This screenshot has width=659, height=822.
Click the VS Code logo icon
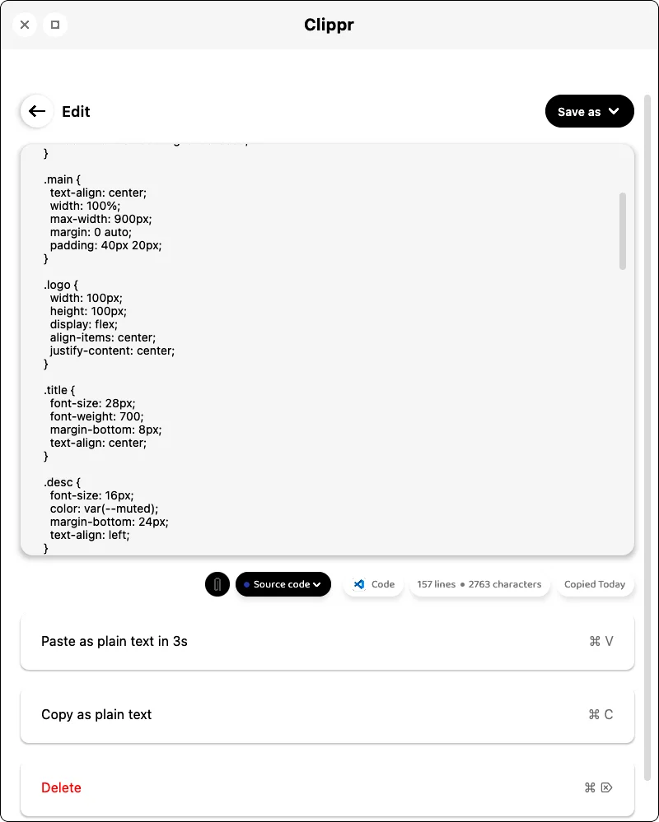pos(359,584)
